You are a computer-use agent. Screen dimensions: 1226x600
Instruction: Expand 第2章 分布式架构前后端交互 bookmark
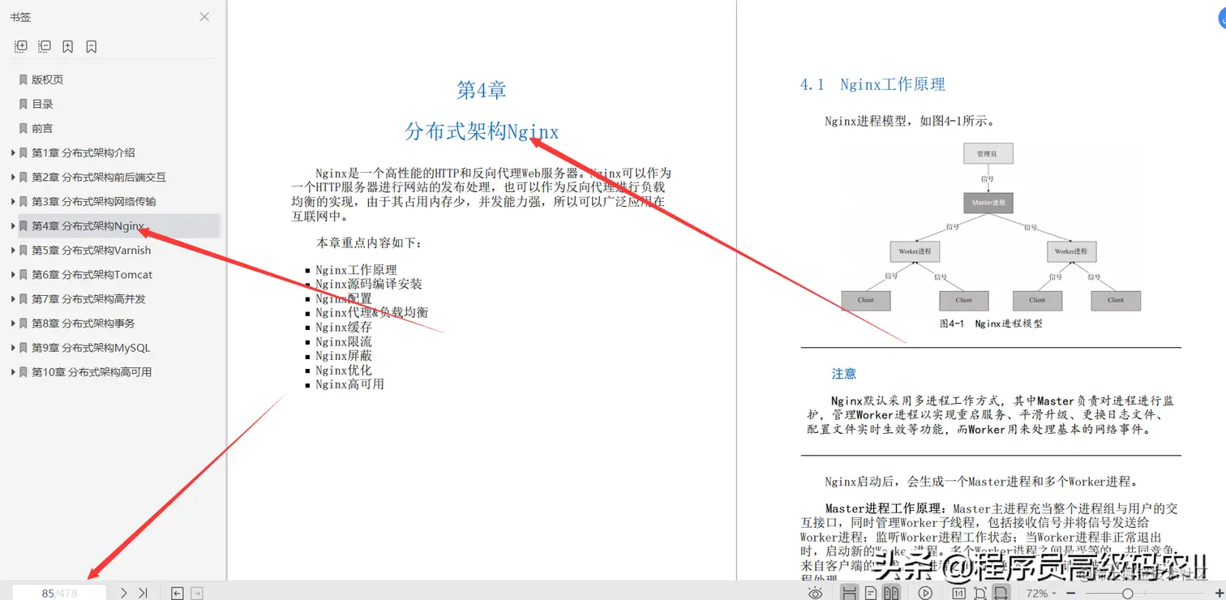coord(13,177)
